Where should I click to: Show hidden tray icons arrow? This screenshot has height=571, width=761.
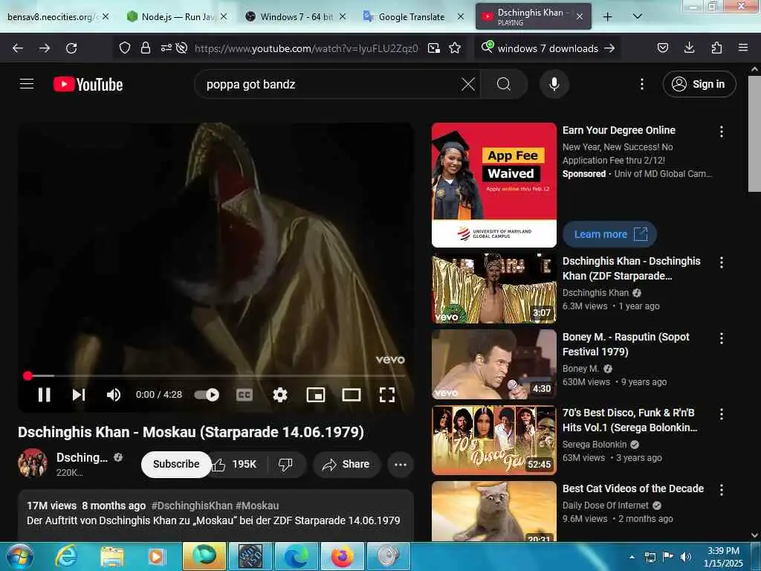[632, 557]
